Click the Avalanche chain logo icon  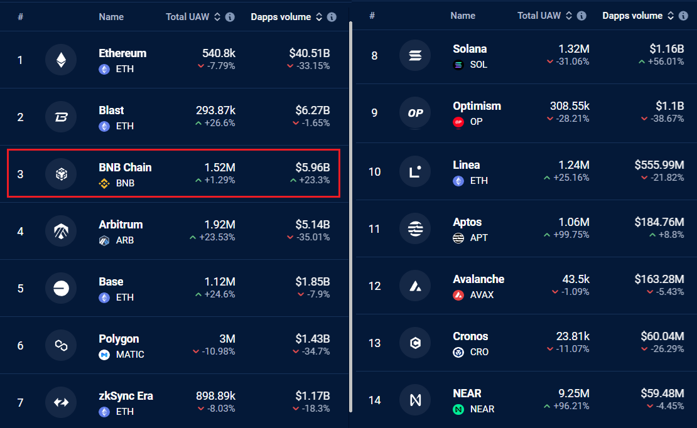pyautogui.click(x=415, y=286)
